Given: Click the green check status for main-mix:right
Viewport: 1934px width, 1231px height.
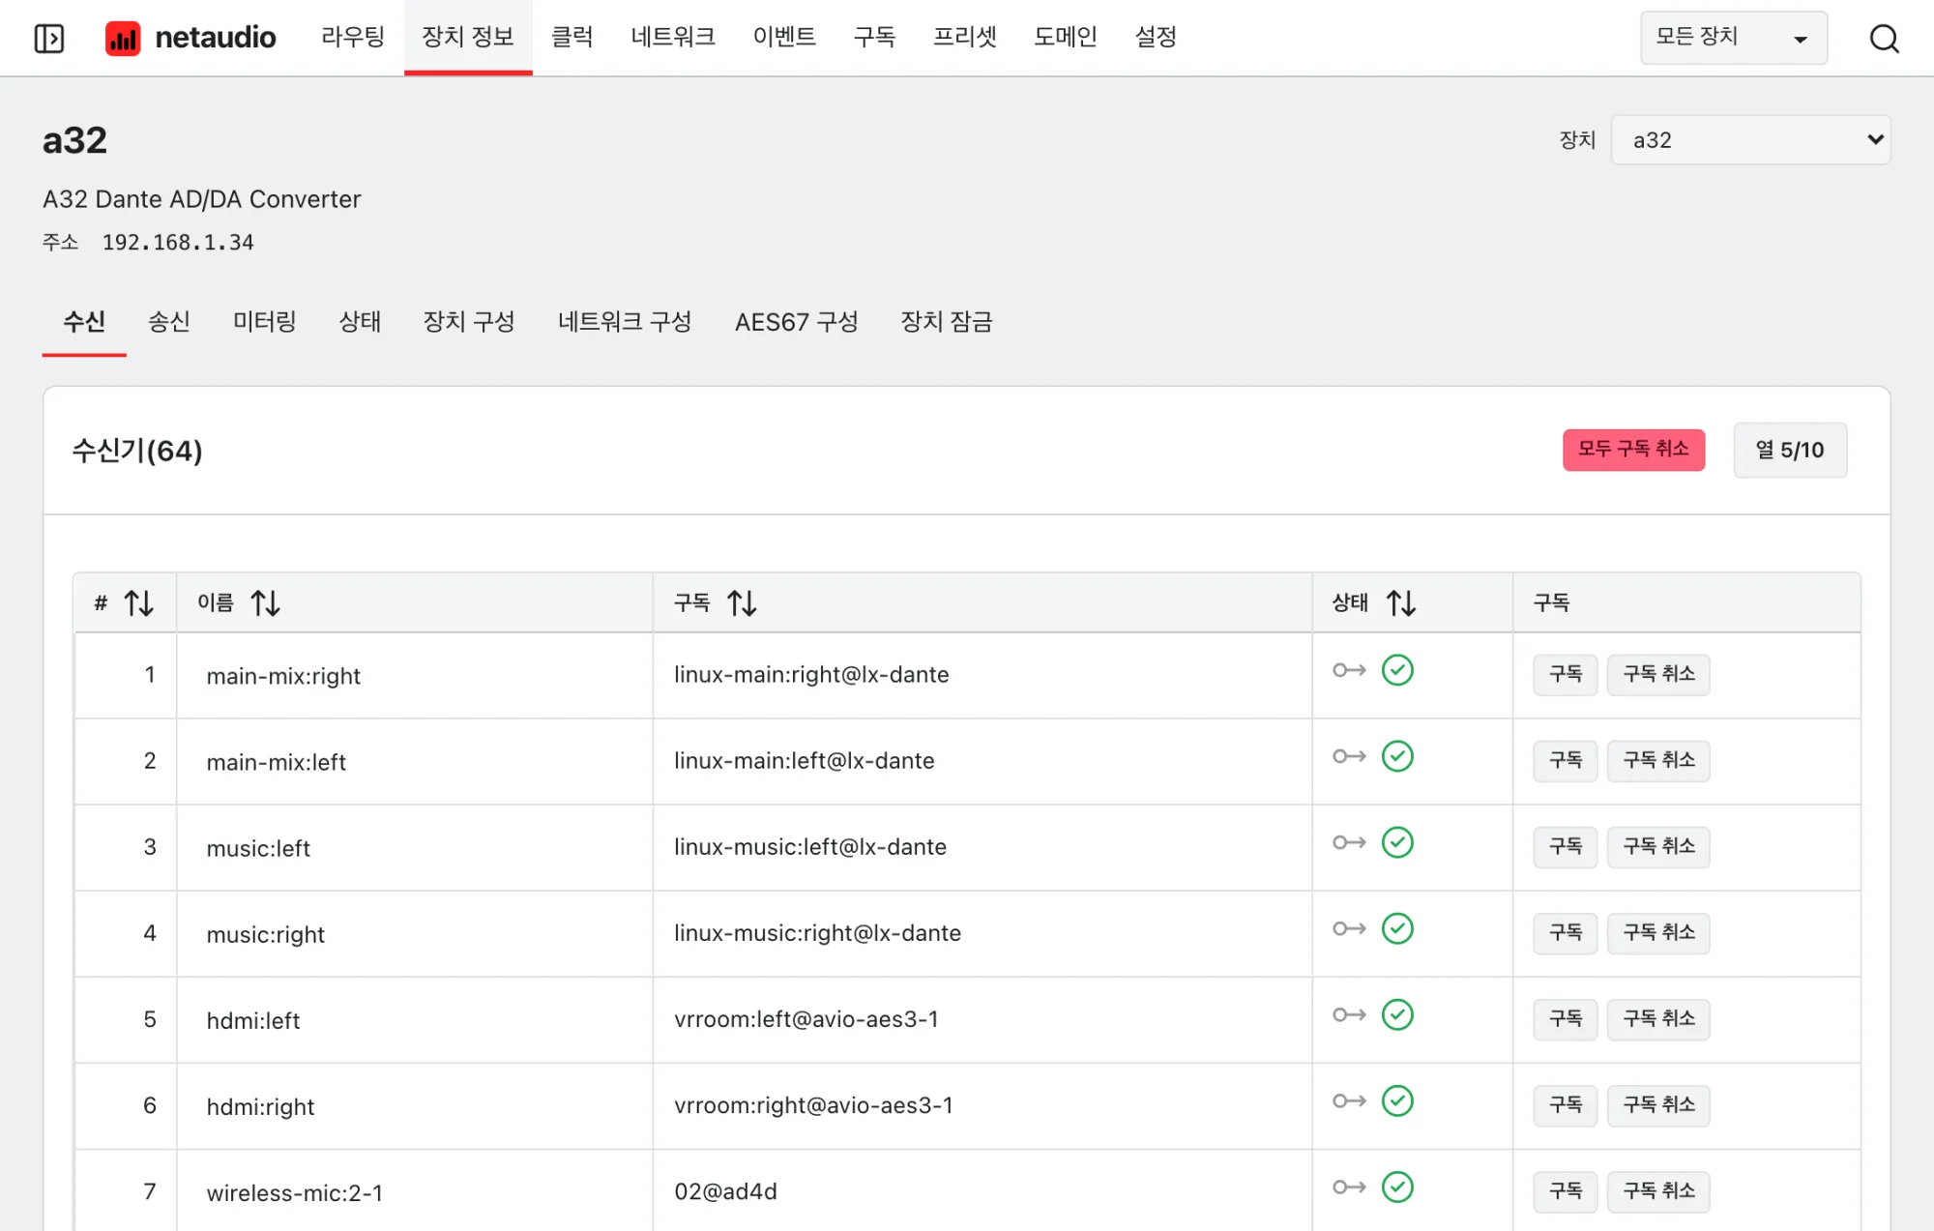Looking at the screenshot, I should [1397, 670].
